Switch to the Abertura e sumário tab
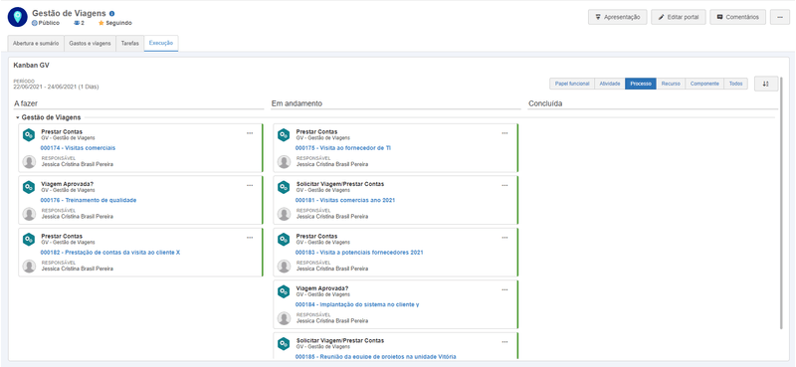Image resolution: width=796 pixels, height=367 pixels. 36,44
